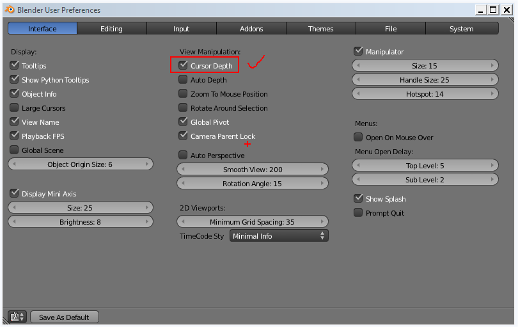This screenshot has height=327, width=518.
Task: Open the editor type selector icon
Action: [x=17, y=317]
